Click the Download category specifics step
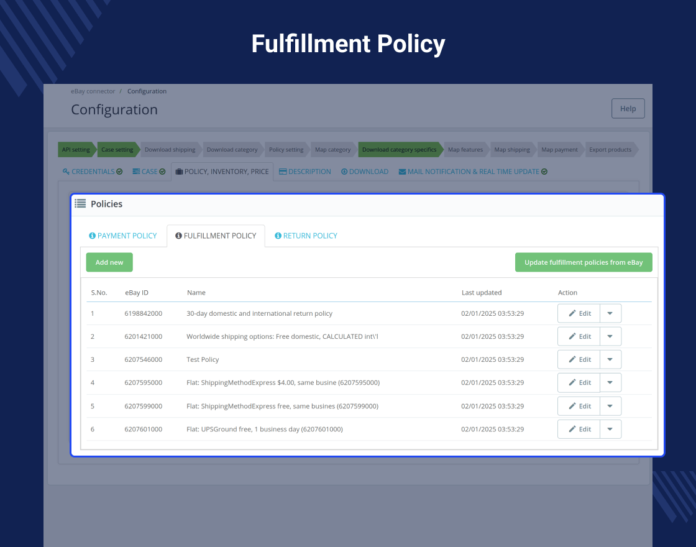The image size is (696, 547). click(400, 150)
